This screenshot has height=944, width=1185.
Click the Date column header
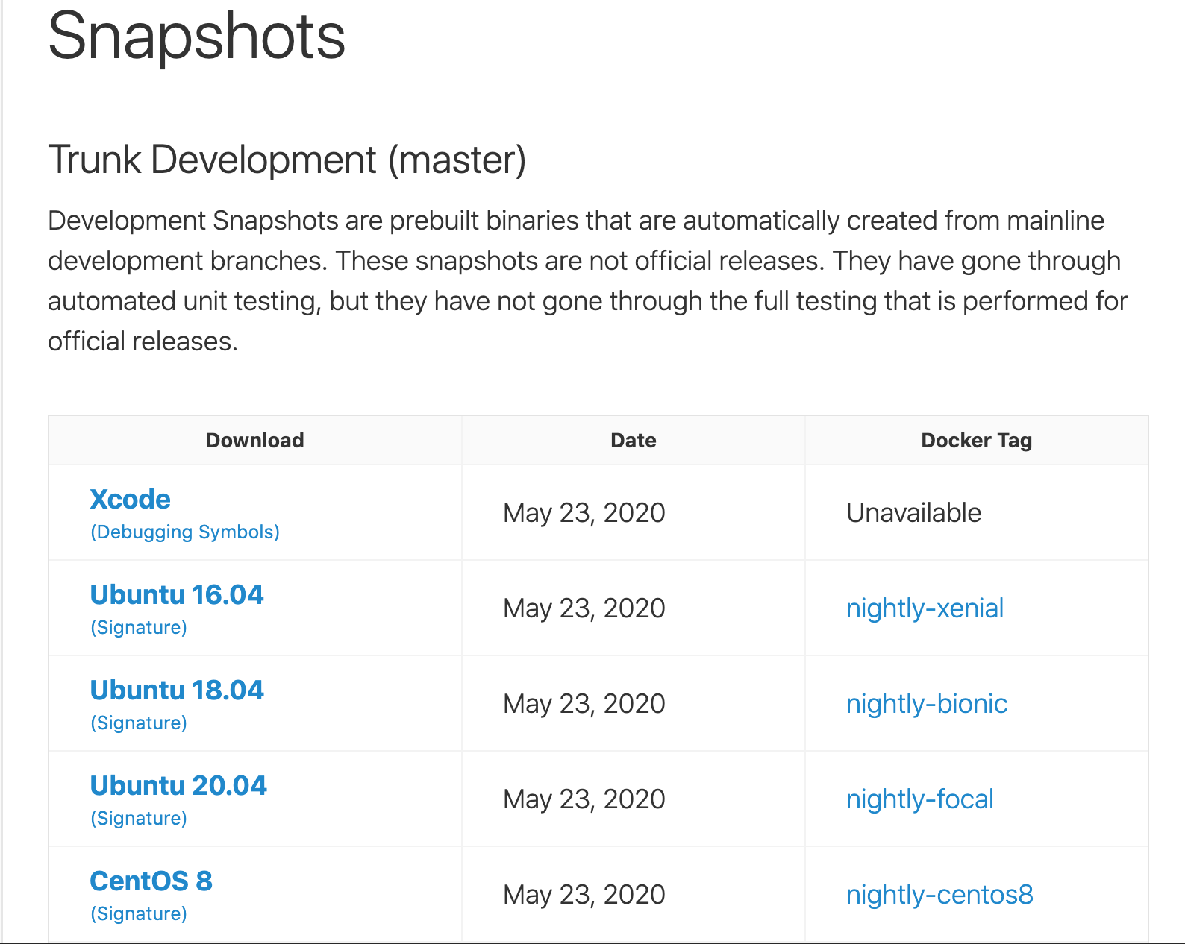[x=632, y=440]
